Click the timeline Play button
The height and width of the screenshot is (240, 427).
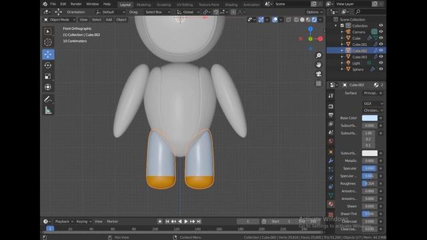[186, 221]
